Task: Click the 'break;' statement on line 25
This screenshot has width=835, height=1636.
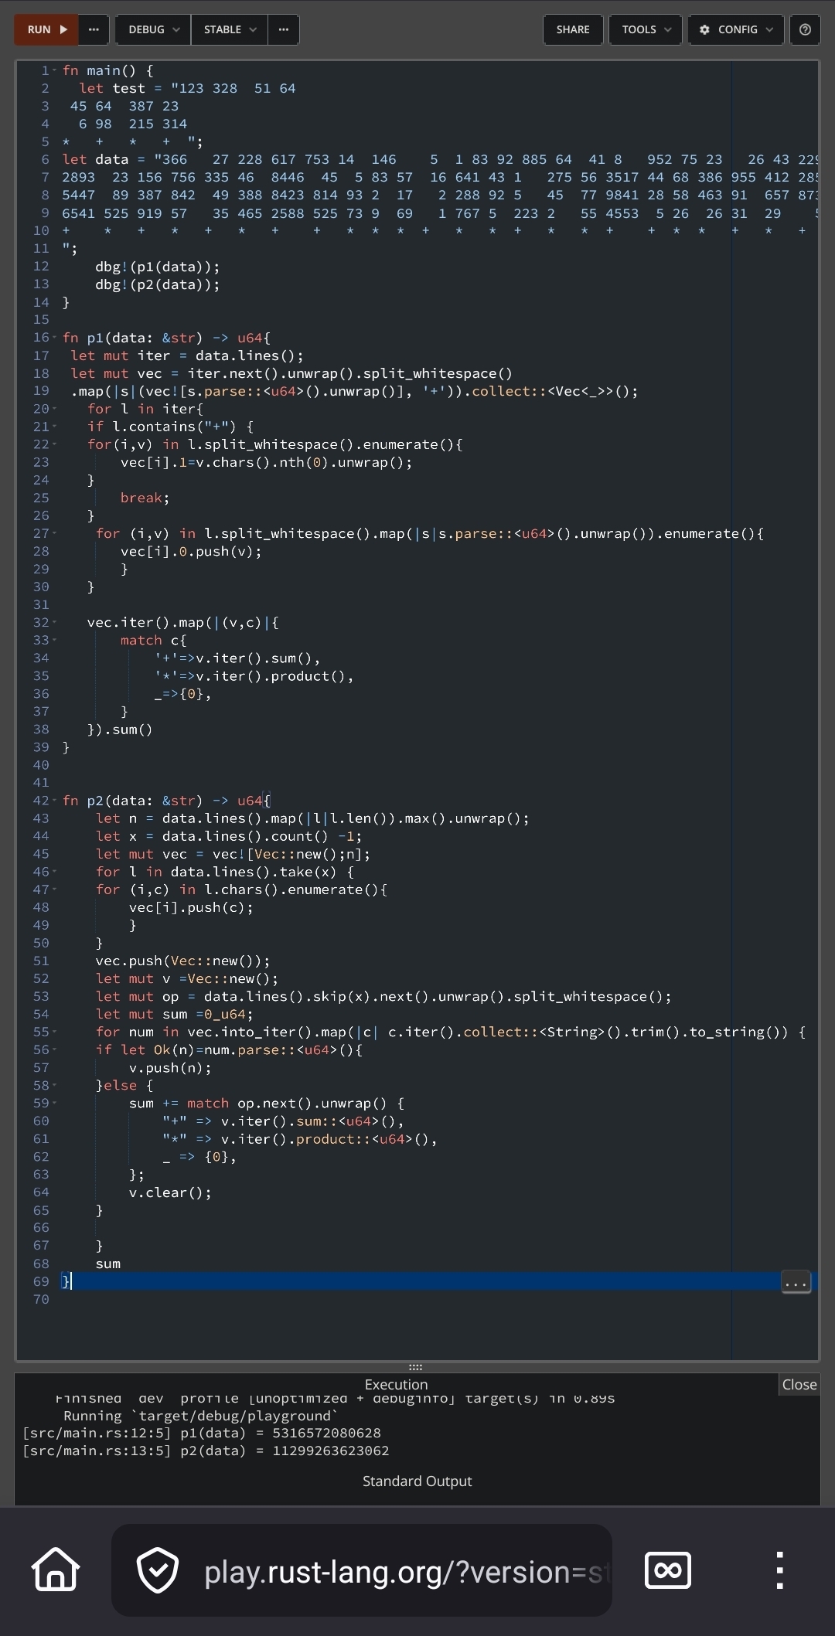Action: (x=145, y=498)
